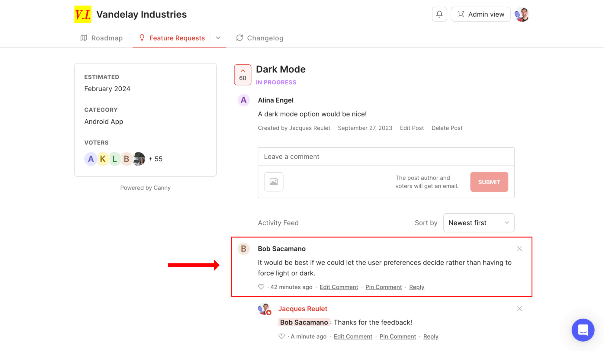Click the upvote arrow with 60 votes
The image size is (604, 351).
click(x=243, y=75)
